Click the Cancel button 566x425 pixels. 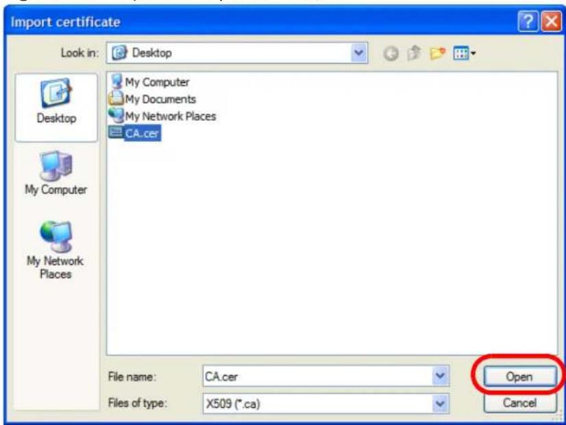coord(519,403)
